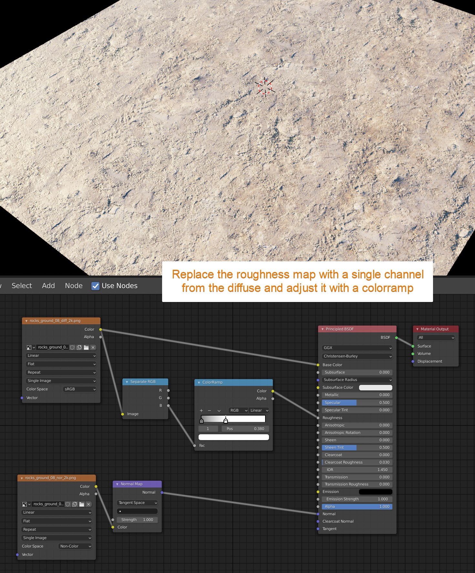Remove a color stop with ColorRamp minus icon
The height and width of the screenshot is (573, 475).
pos(209,410)
